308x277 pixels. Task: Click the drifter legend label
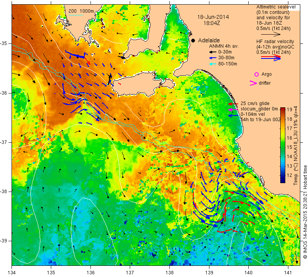pyautogui.click(x=264, y=83)
